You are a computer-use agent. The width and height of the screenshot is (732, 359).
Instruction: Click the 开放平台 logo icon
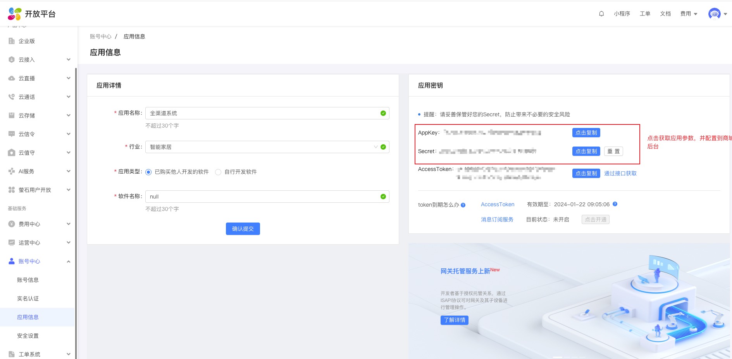tap(15, 14)
